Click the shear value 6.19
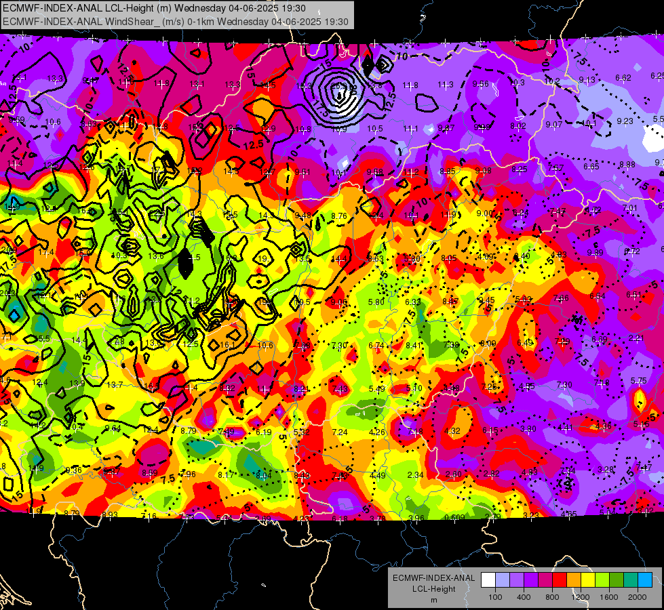This screenshot has height=610, width=664. (x=264, y=432)
